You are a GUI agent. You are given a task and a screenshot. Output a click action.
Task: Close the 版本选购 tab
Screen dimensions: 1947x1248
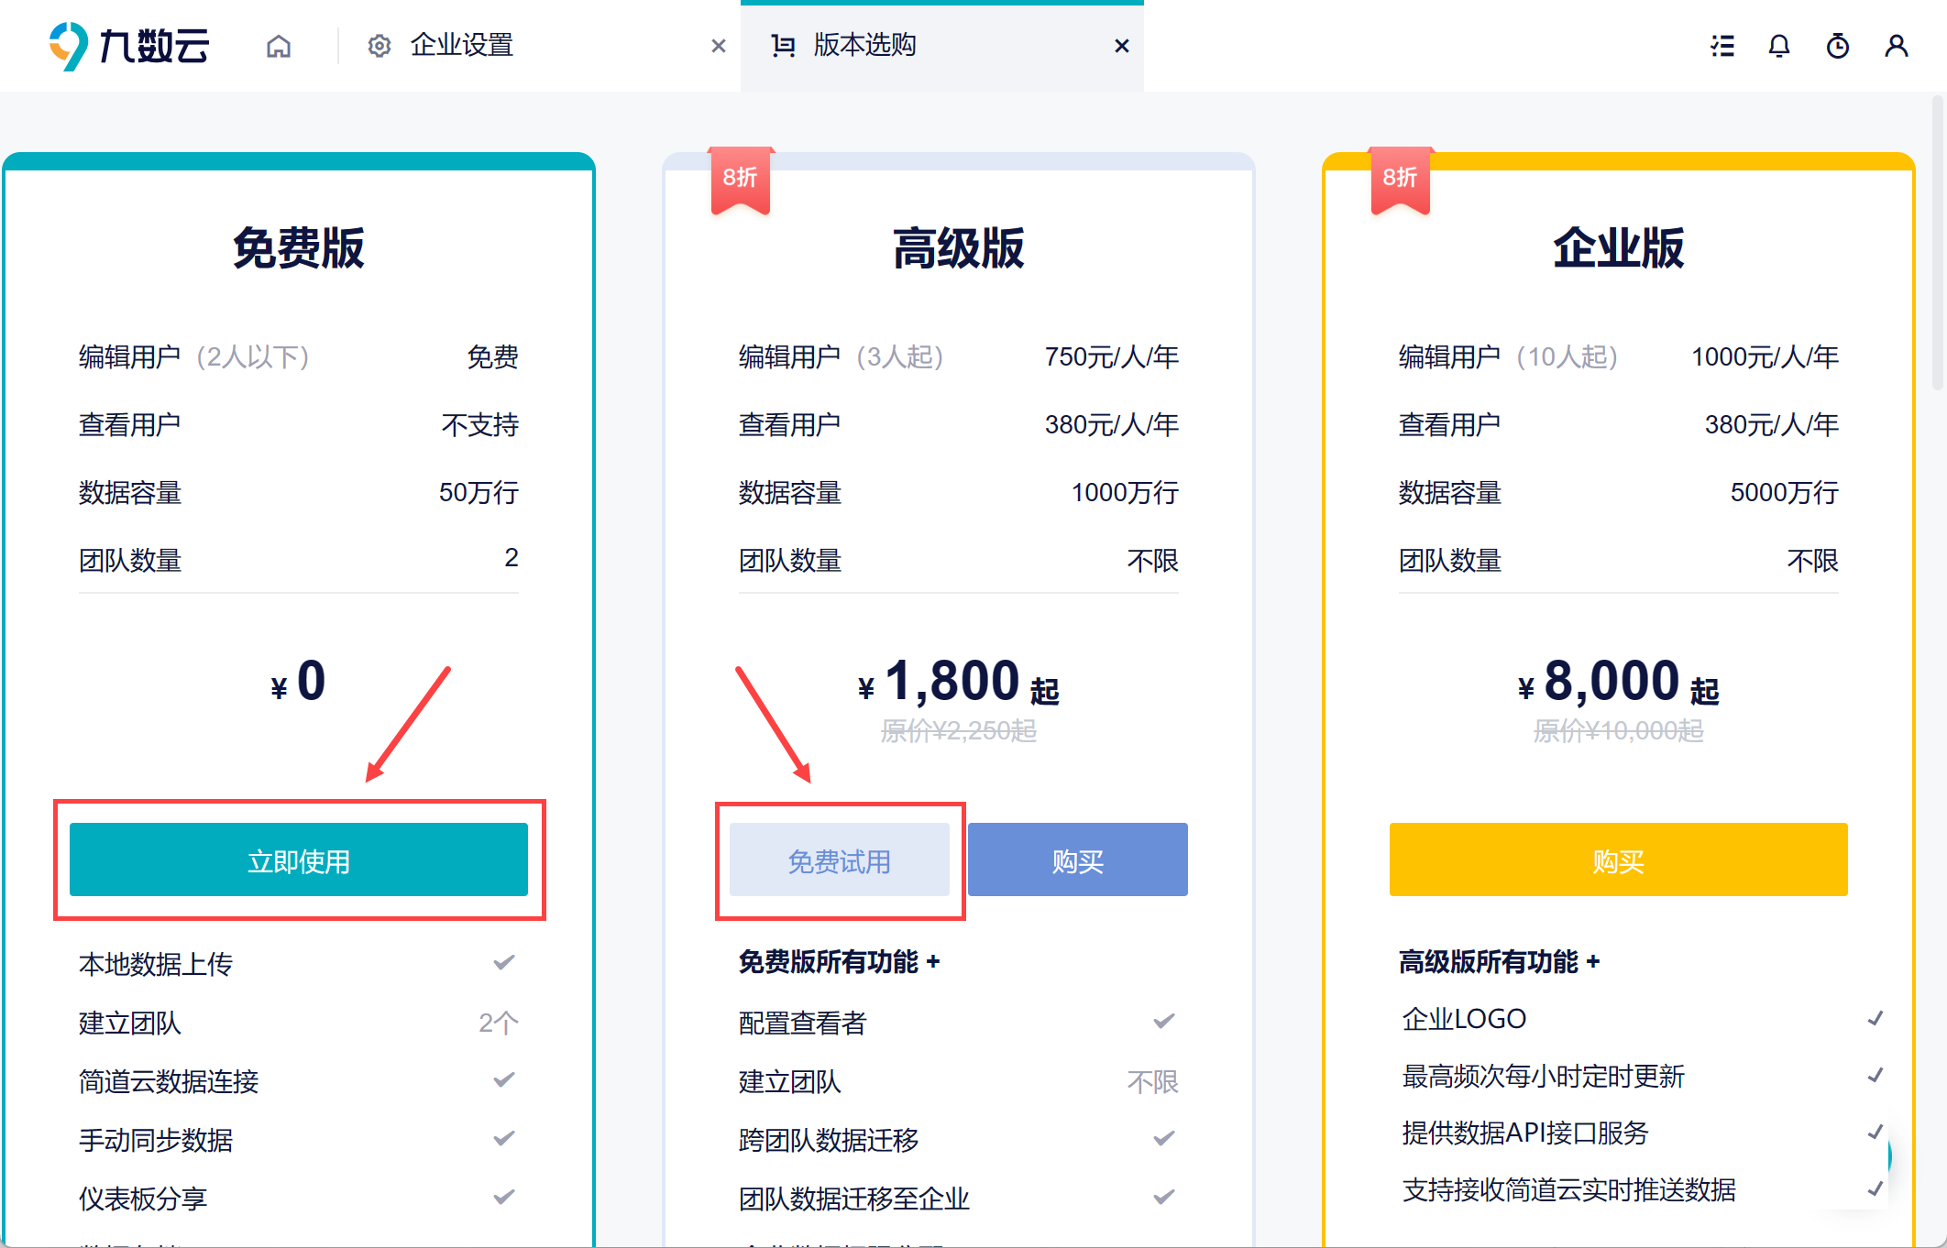click(x=1122, y=46)
